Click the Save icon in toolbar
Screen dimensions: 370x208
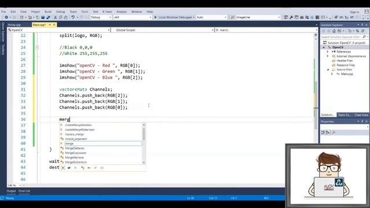43,17
